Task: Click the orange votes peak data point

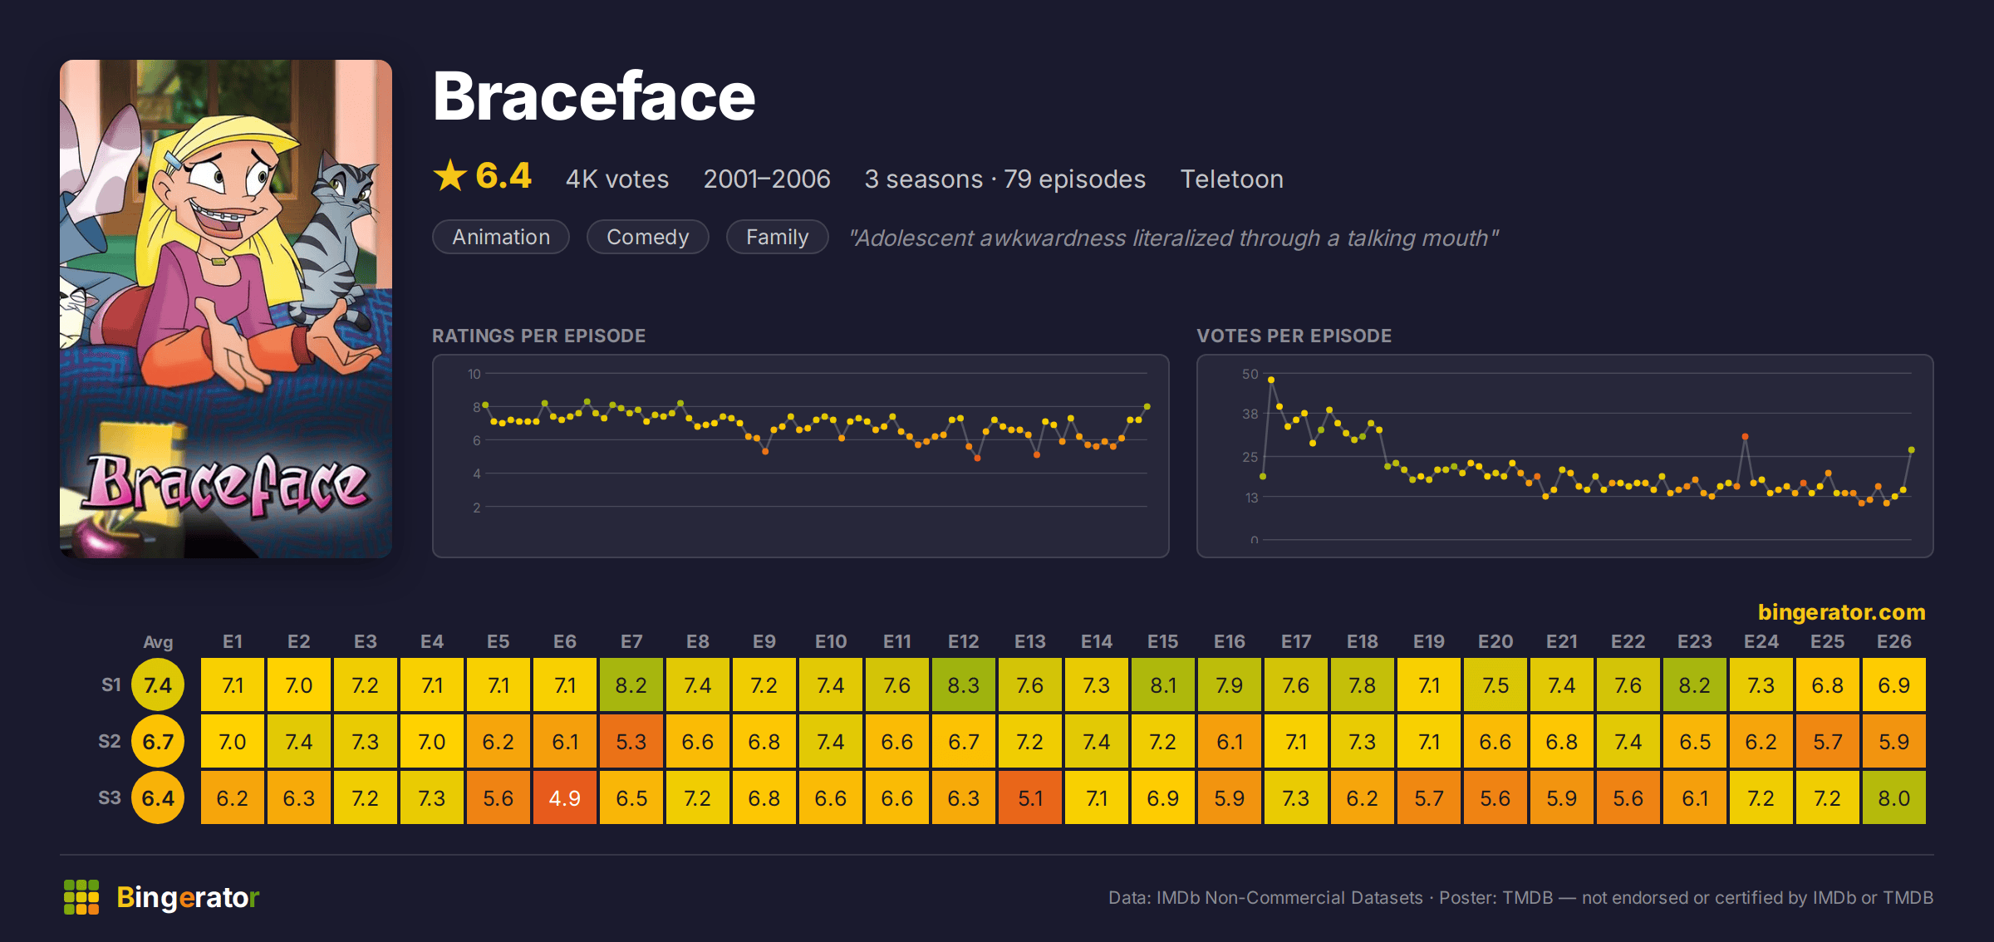Action: pyautogui.click(x=1745, y=436)
